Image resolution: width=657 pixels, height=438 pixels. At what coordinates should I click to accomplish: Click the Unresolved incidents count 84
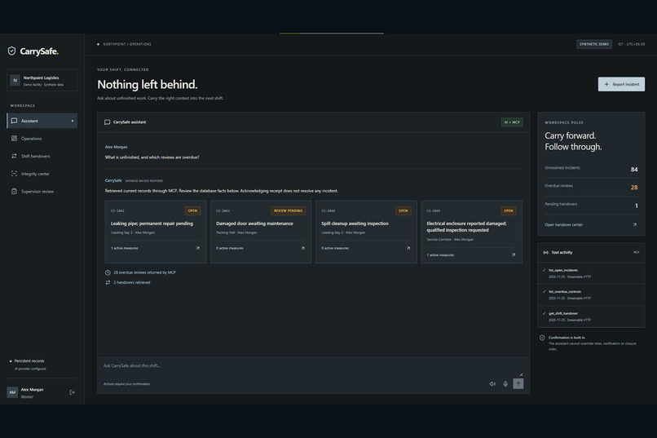point(634,170)
